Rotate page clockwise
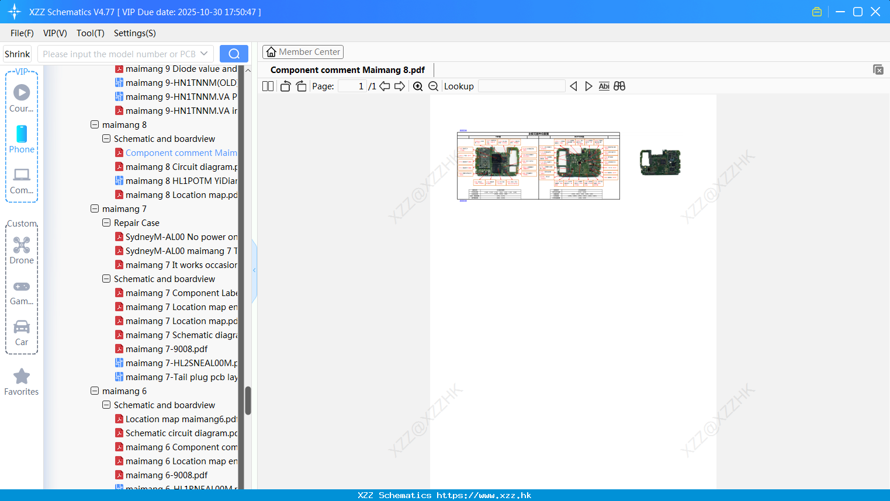 301,86
